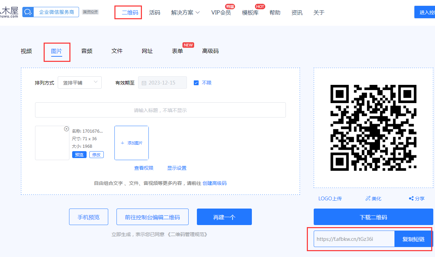Click the 再建一个 button

coord(224,217)
